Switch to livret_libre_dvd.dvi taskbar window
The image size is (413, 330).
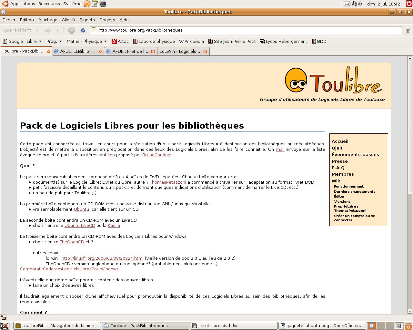point(234,326)
